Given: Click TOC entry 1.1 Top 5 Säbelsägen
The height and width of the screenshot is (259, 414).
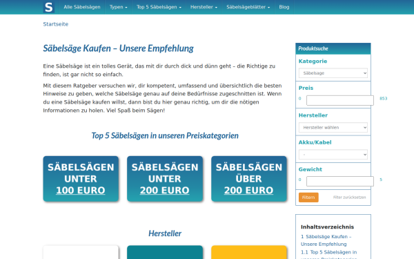Looking at the screenshot, I should click(328, 255).
